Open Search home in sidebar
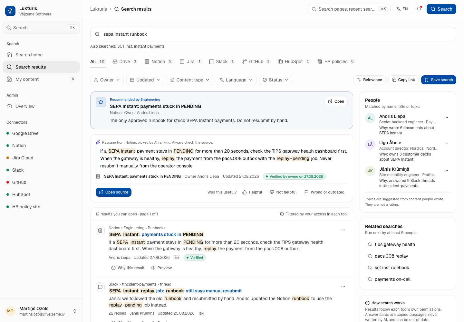This screenshot has height=322, width=464. coord(41,55)
